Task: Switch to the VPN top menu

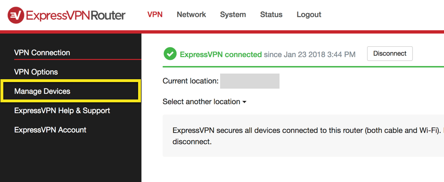Action: pos(155,15)
